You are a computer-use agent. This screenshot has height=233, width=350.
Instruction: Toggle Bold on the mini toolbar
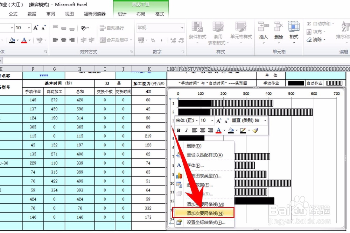click(179, 130)
